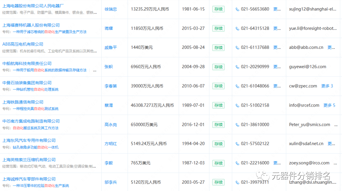Image resolution: width=342 pixels, height=191 pixels.
Task: Open patent 自动化搬运系统及其工作方法
Action: tap(35, 128)
